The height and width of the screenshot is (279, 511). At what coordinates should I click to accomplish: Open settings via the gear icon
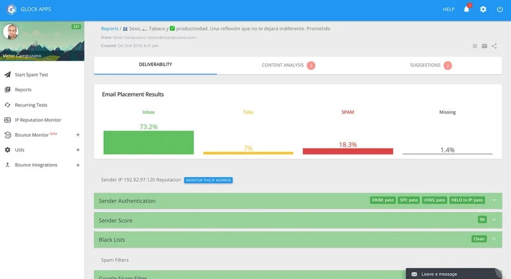(x=483, y=9)
